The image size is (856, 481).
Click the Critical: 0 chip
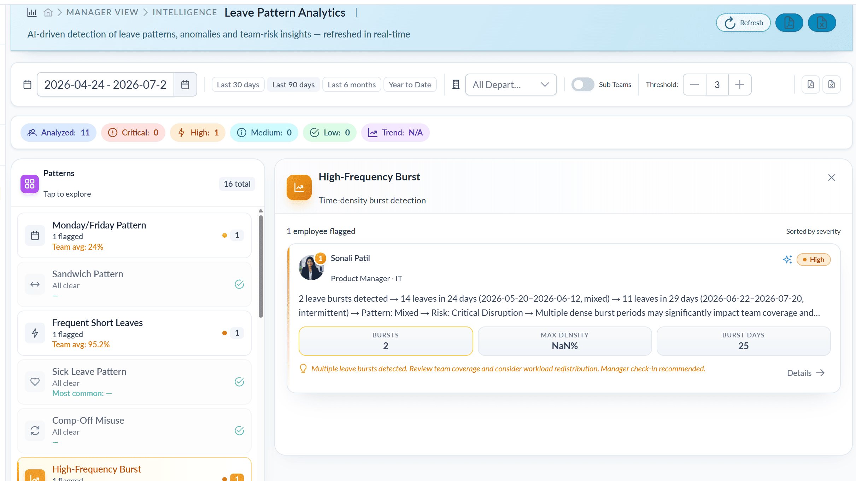click(133, 133)
